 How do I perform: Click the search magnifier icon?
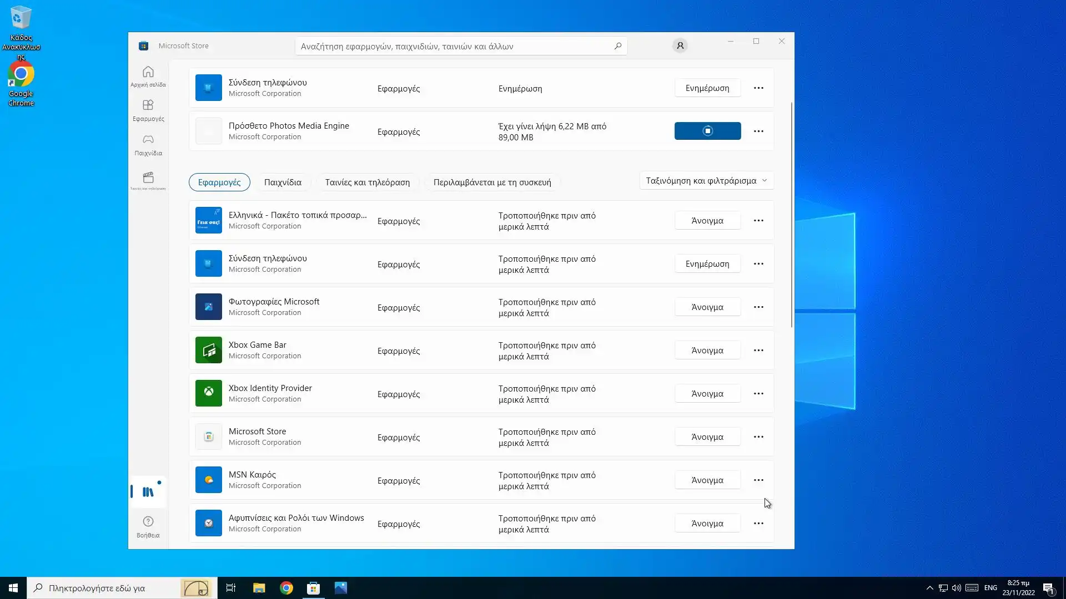pyautogui.click(x=617, y=46)
